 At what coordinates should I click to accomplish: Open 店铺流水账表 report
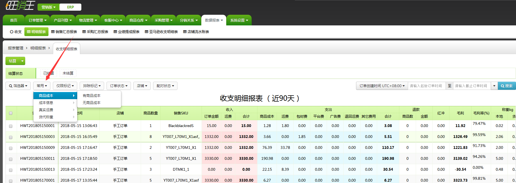pos(196,32)
